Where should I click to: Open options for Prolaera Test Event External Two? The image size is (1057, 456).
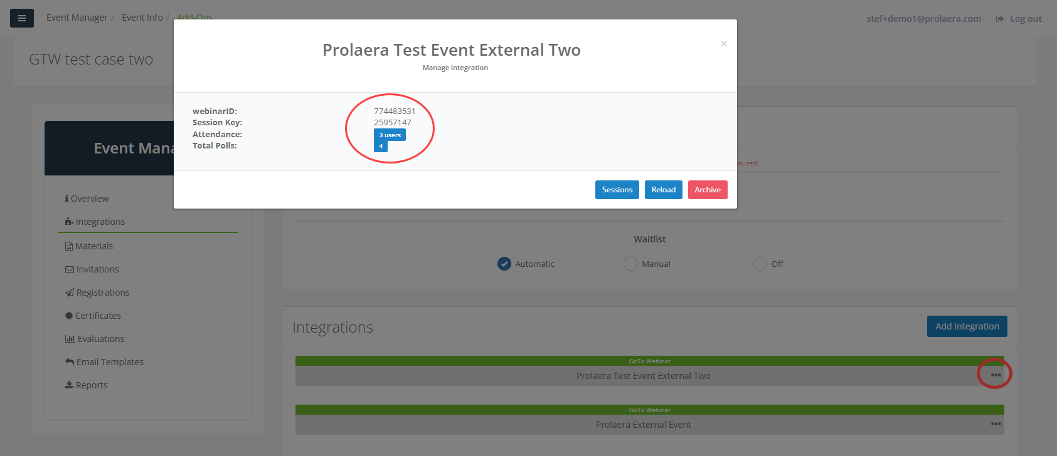click(x=996, y=375)
